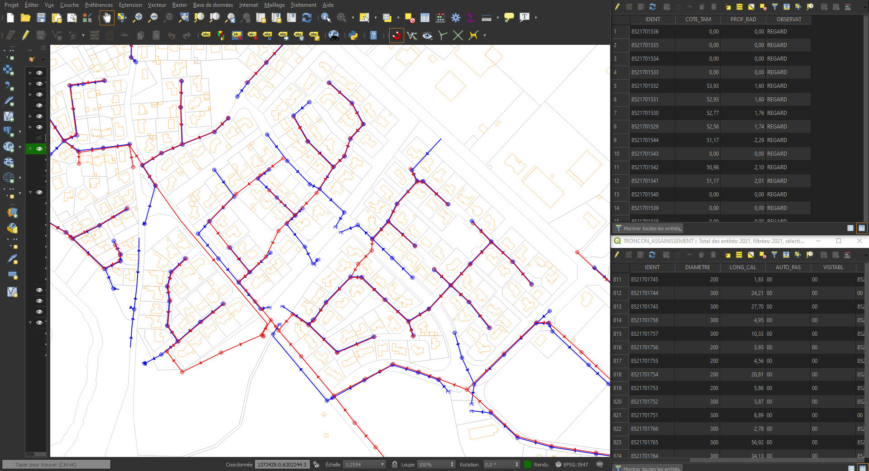The image size is (869, 471).
Task: Toggle visibility of the green highlighted layer
Action: [x=39, y=149]
